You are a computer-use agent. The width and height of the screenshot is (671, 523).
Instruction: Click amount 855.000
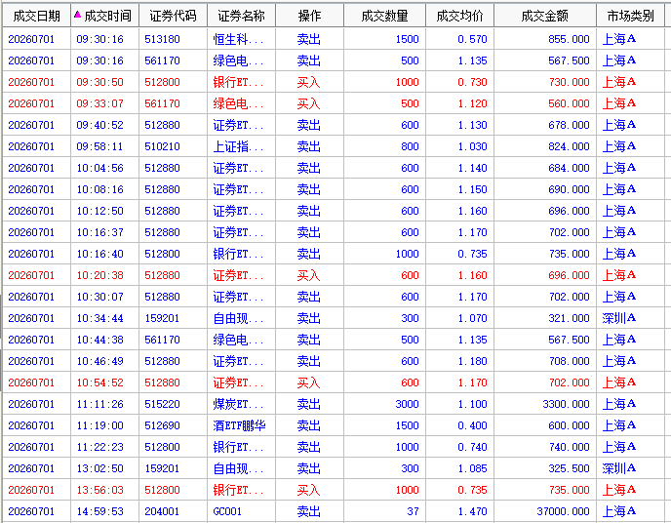(x=569, y=39)
